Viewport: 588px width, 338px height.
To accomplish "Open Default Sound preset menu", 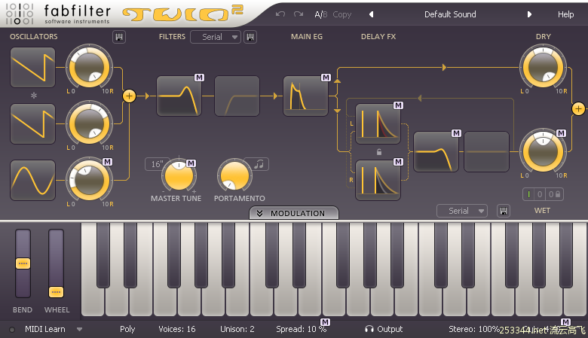I will click(450, 14).
